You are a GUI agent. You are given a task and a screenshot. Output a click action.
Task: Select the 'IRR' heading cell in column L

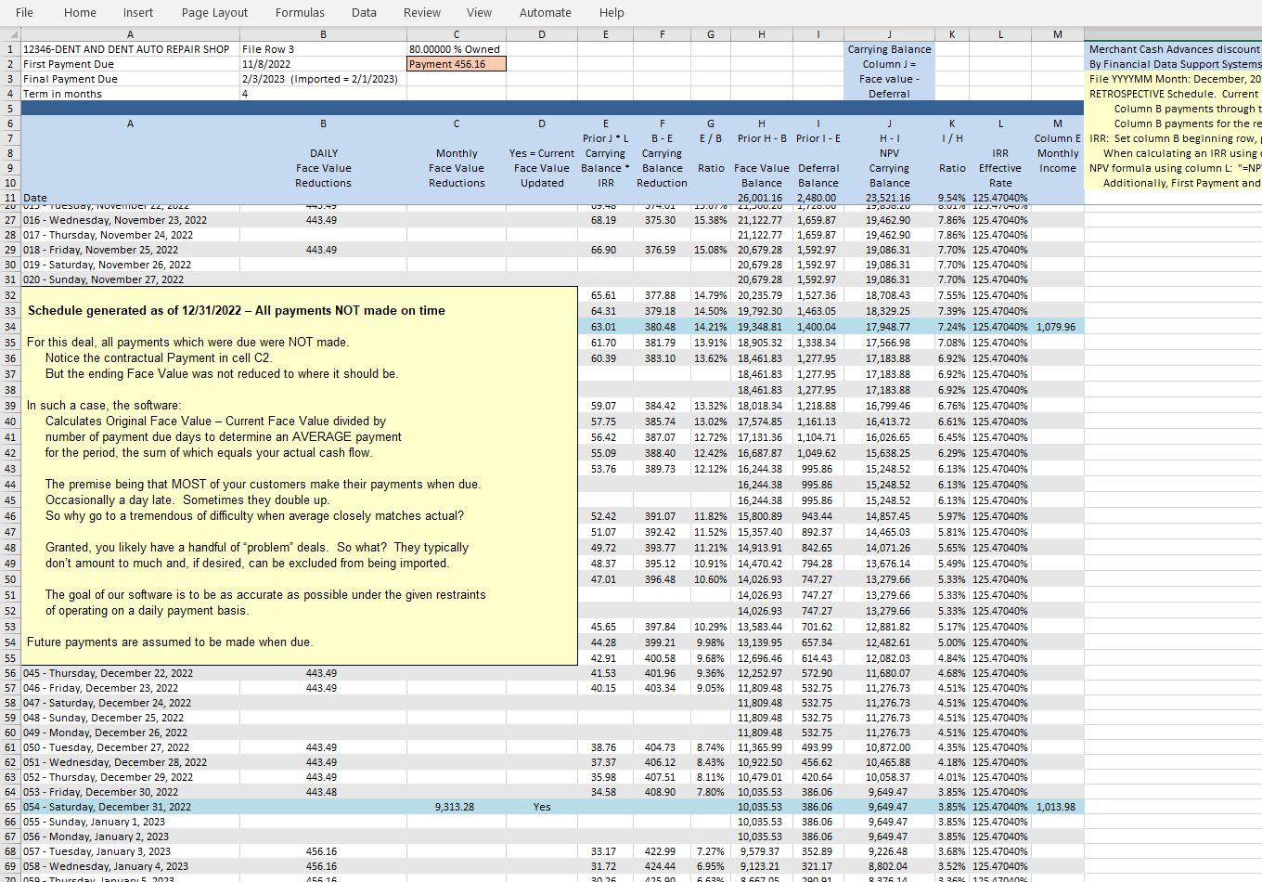[1000, 153]
